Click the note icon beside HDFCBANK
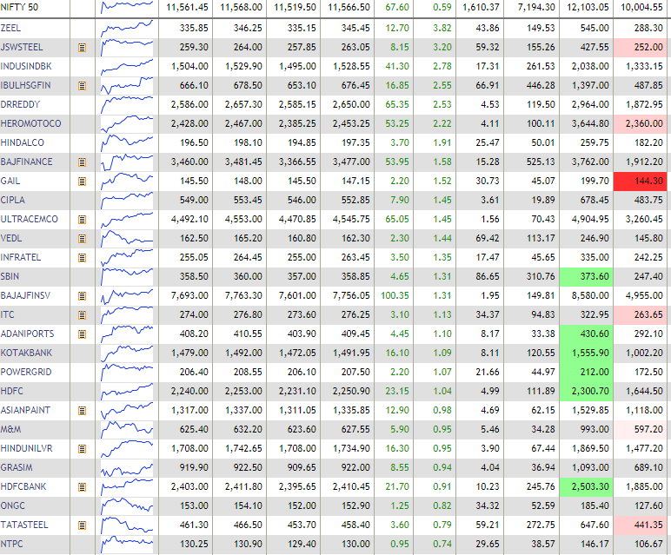 (82, 486)
